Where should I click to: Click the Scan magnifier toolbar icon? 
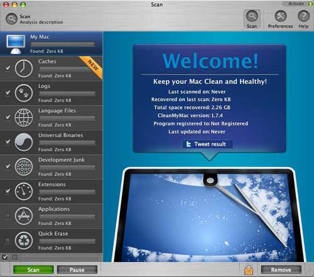pyautogui.click(x=252, y=16)
